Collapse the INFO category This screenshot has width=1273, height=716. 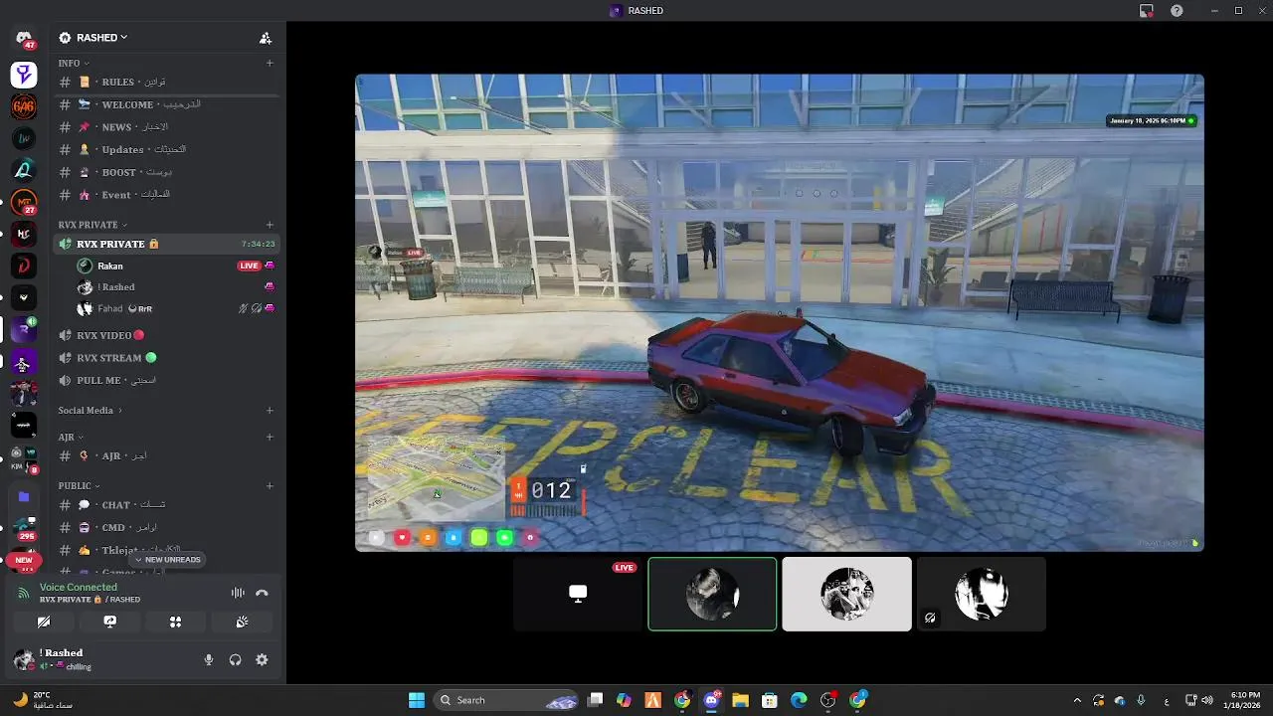(x=74, y=63)
